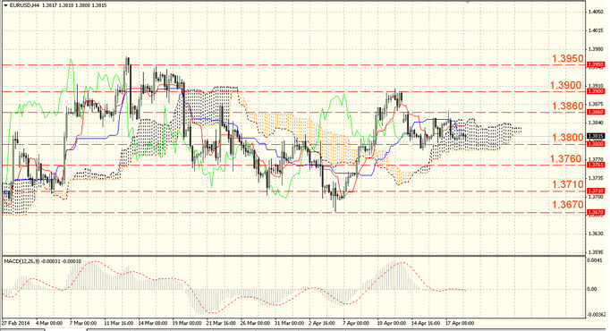The image size is (610, 331).
Task: Click the 31 Mar 00:00 time label
Action: [289, 323]
